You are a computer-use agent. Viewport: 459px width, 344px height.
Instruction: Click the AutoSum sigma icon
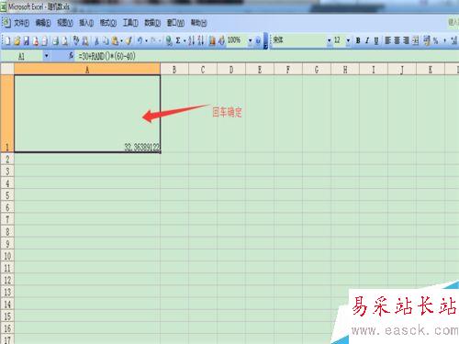178,40
